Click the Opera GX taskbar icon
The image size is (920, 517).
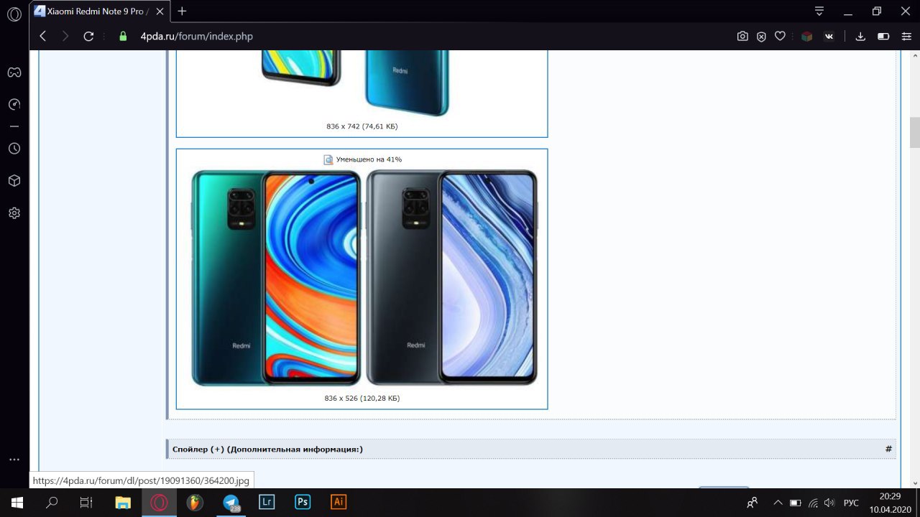point(159,503)
